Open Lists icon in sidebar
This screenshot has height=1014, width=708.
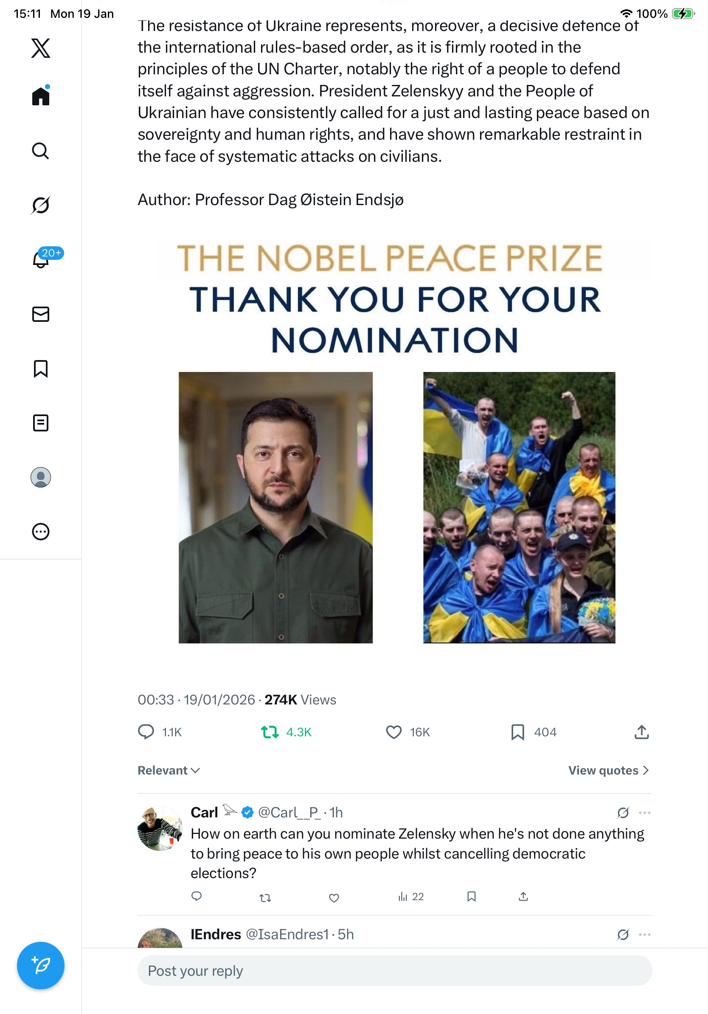pos(41,423)
